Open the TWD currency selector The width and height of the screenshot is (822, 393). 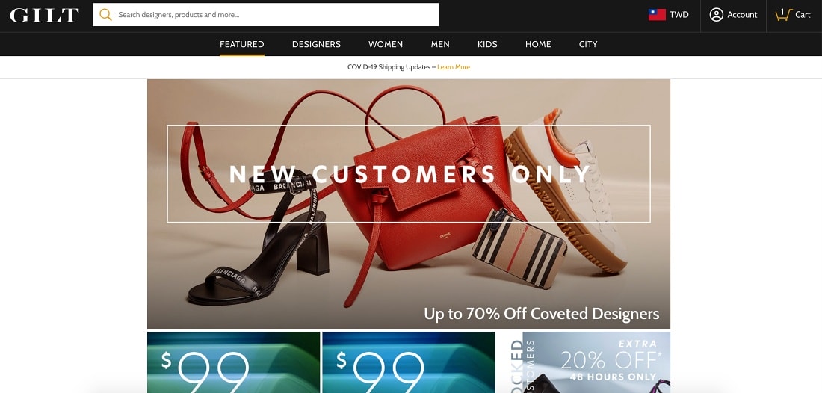click(668, 15)
